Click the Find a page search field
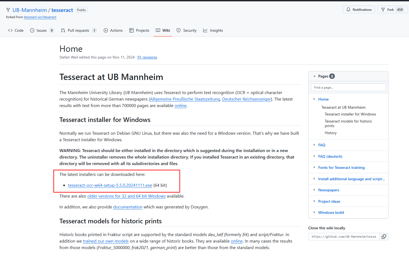The width and height of the screenshot is (409, 258). [x=348, y=88]
